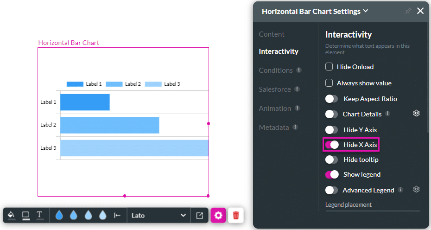
Task: Pin the settings panel with pin icon
Action: coord(408,11)
